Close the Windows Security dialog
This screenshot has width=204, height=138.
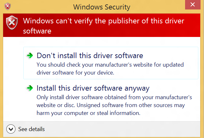point(193,5)
